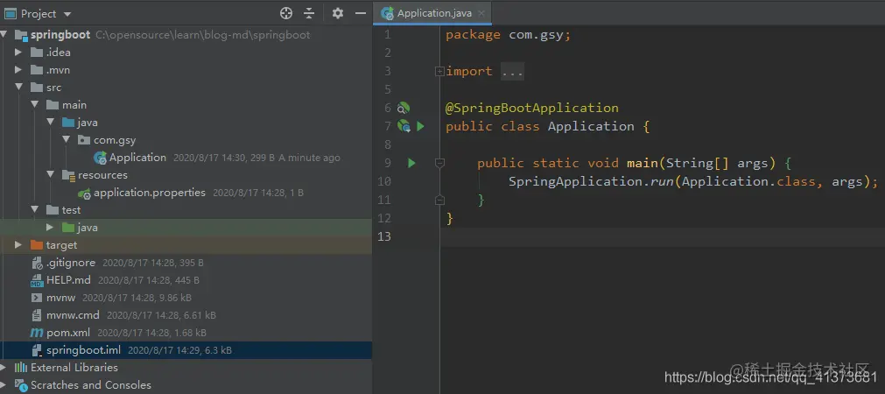The image size is (885, 394).
Task: Click the Application class name in code
Action: coord(591,126)
